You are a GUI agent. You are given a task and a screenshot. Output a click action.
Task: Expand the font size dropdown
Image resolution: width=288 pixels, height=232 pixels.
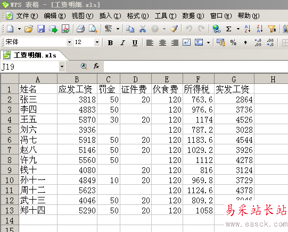pos(97,42)
